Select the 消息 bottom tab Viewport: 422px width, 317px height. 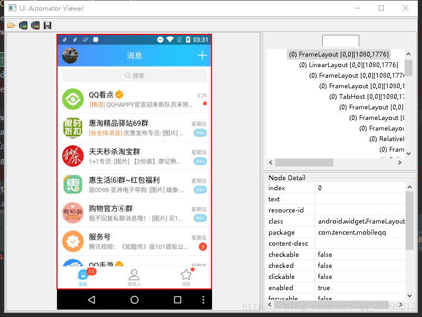click(x=83, y=278)
